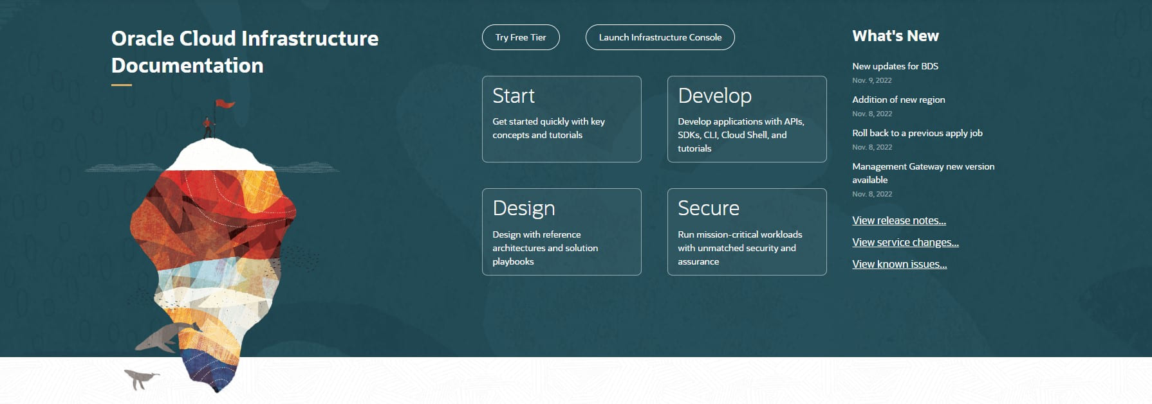
Task: Click the person holding the red flag
Action: coord(207,127)
